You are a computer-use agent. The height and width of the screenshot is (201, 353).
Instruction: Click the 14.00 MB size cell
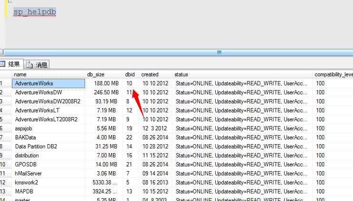104,164
